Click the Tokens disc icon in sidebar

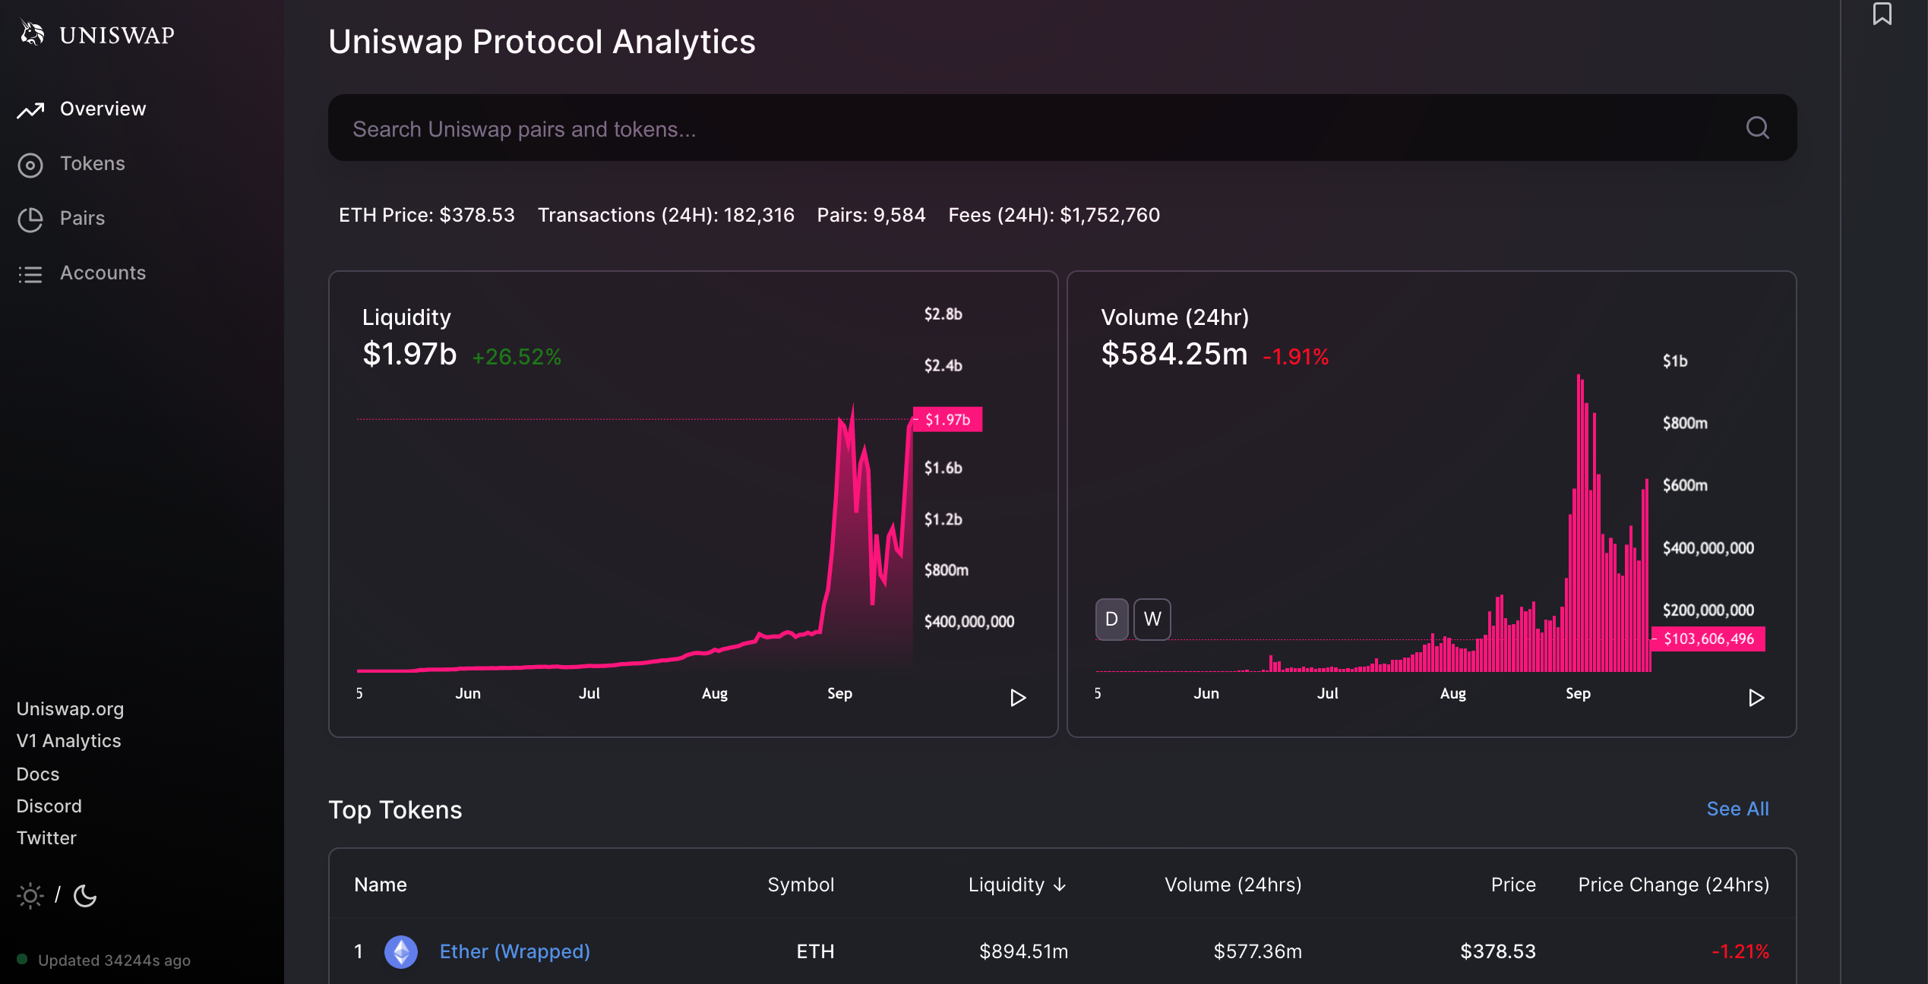[x=30, y=165]
